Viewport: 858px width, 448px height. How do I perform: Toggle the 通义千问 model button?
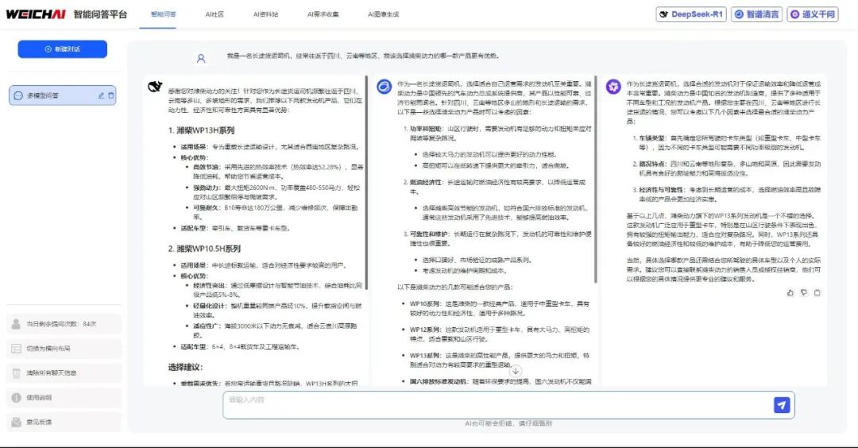(x=813, y=14)
